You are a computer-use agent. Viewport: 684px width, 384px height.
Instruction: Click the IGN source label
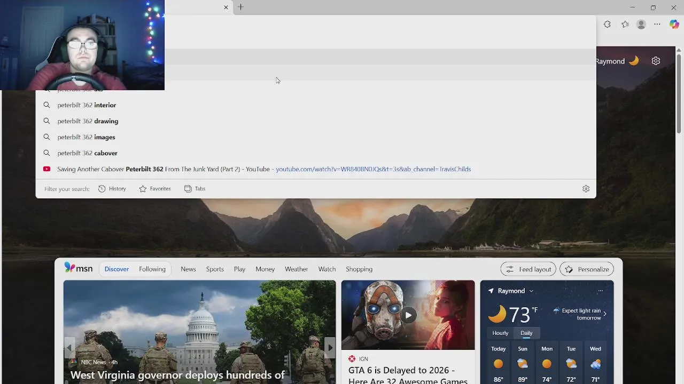363,359
